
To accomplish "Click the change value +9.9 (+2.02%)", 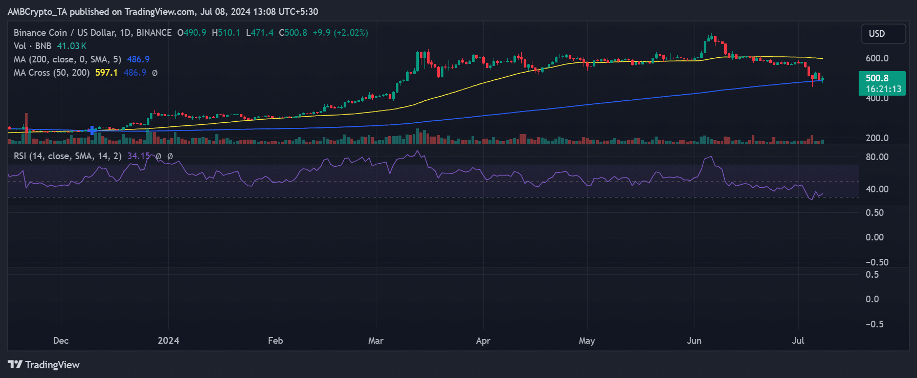I will click(x=341, y=33).
